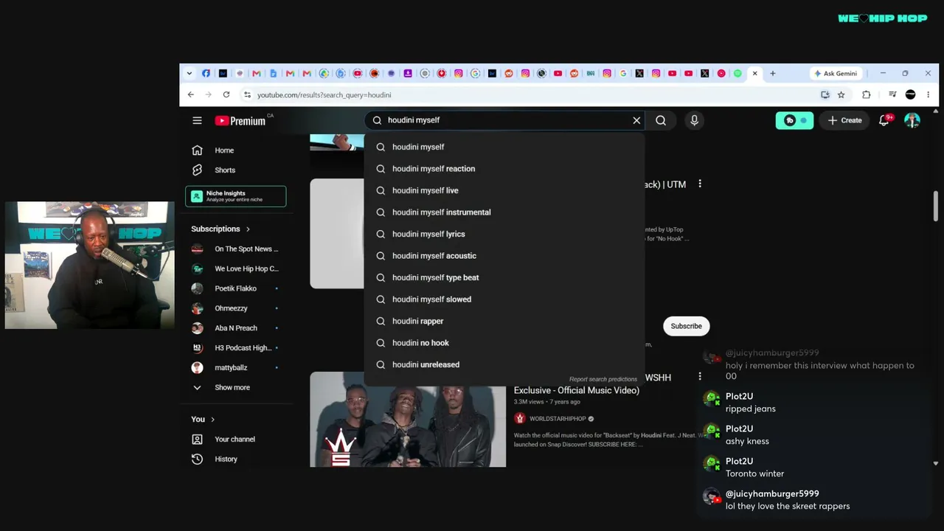Choose "houdini no hook" suggestion
The image size is (944, 531).
click(504, 343)
